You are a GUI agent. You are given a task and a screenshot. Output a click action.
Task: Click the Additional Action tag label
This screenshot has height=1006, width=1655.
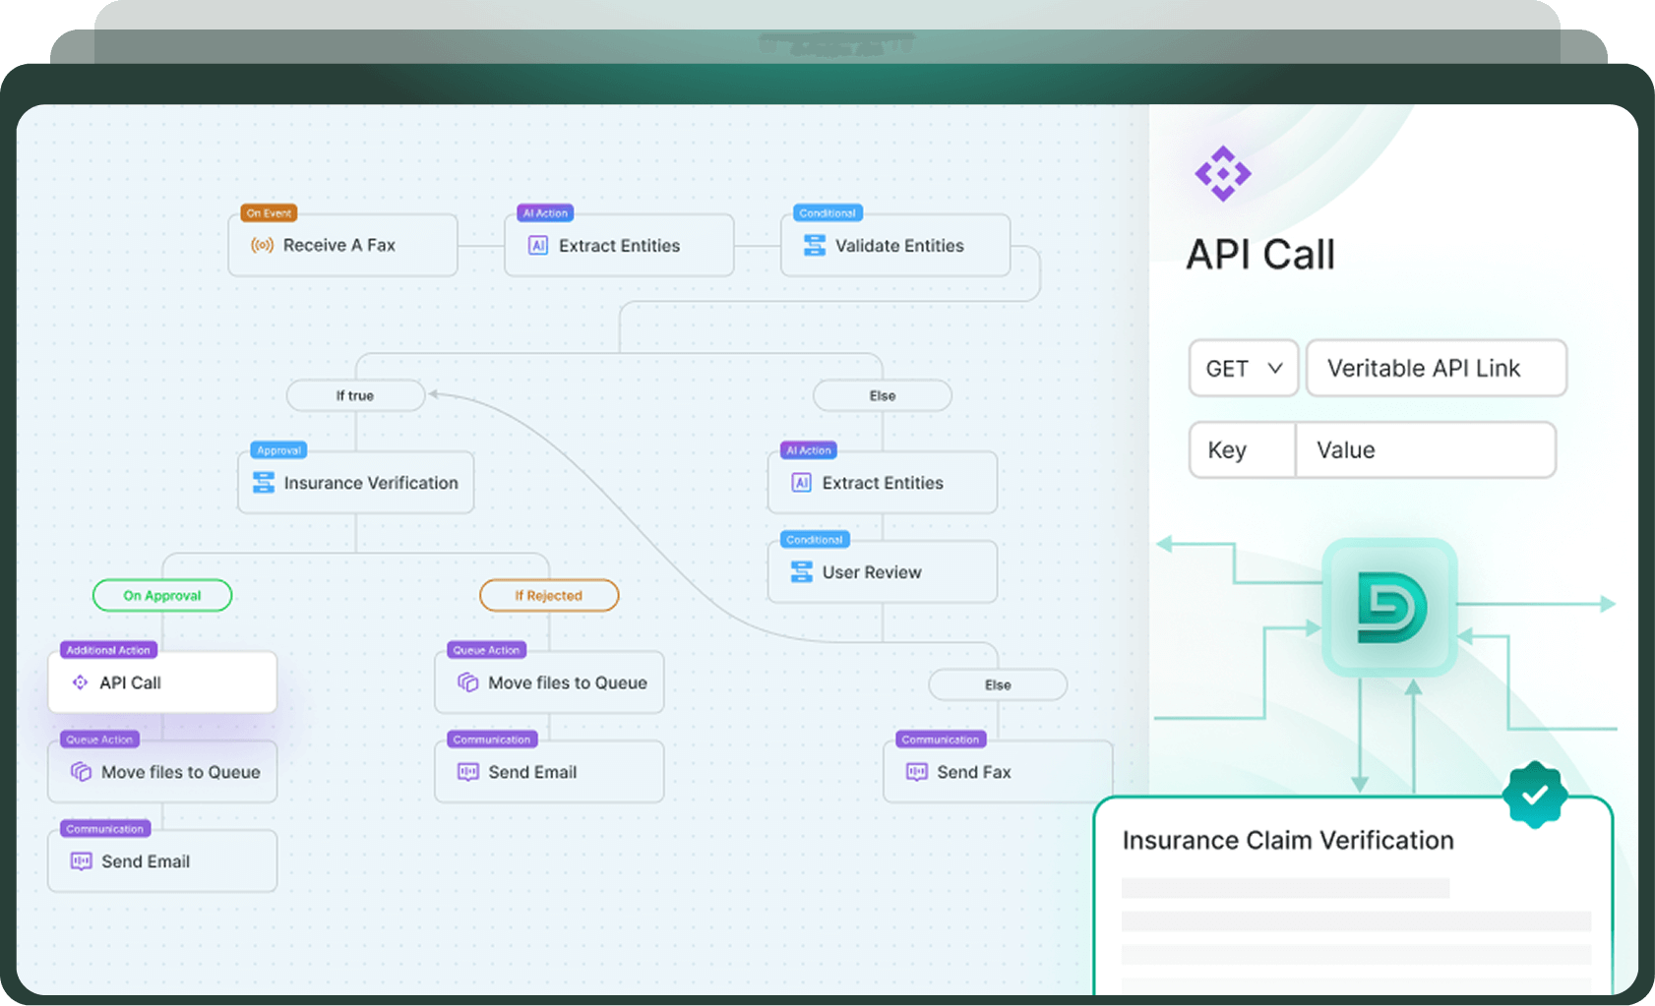tap(108, 649)
